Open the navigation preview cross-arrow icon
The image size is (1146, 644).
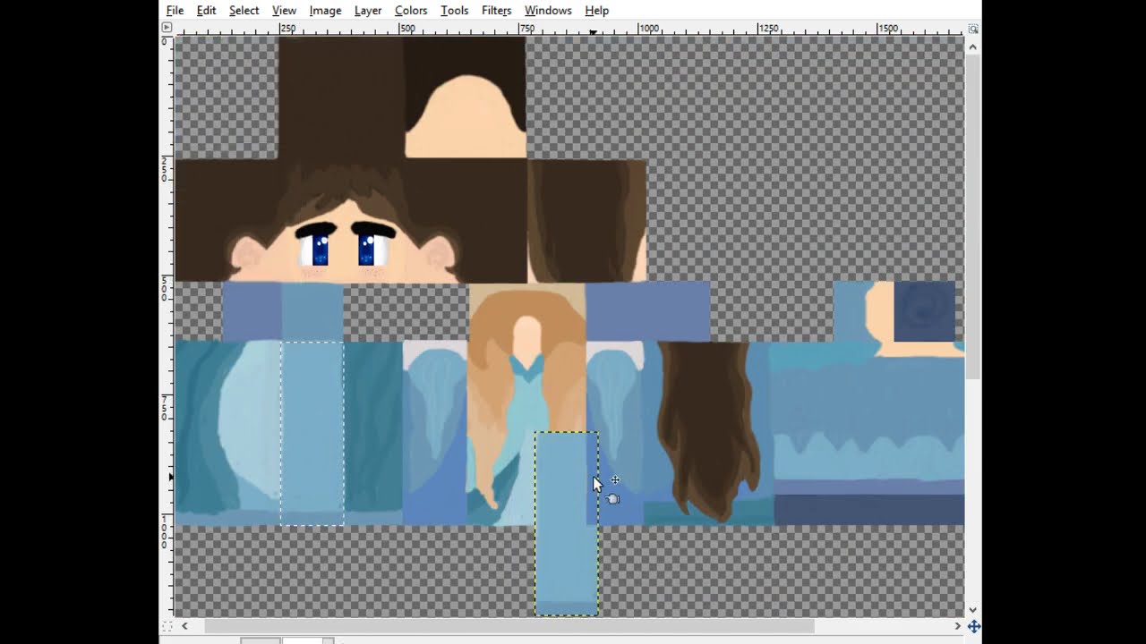click(973, 626)
